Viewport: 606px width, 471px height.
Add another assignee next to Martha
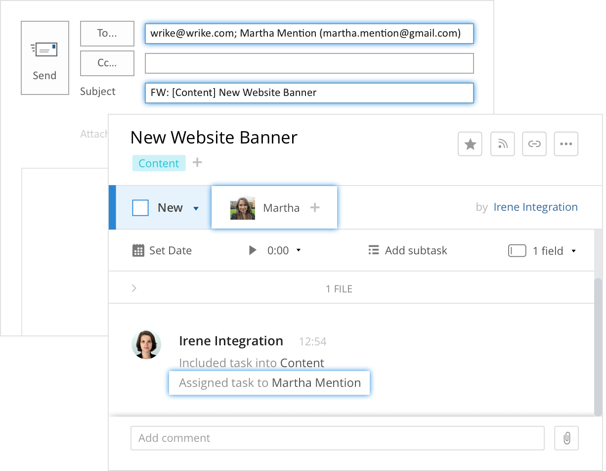(315, 207)
